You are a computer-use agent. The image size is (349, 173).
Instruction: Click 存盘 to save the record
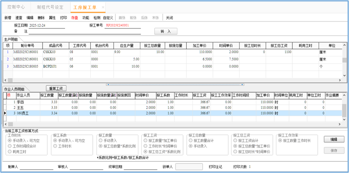[x=74, y=18]
